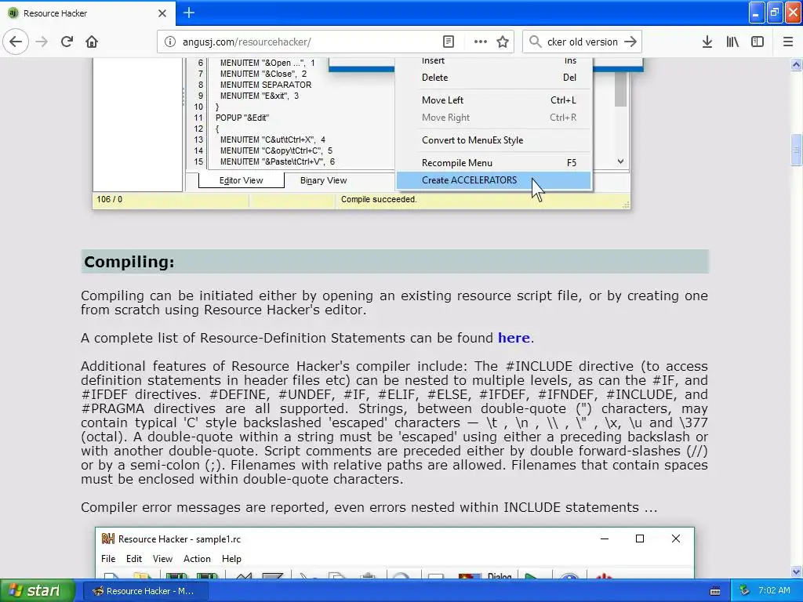Viewport: 803px width, 602px height.
Task: Click the '106 / 0' status text
Action: (109, 200)
